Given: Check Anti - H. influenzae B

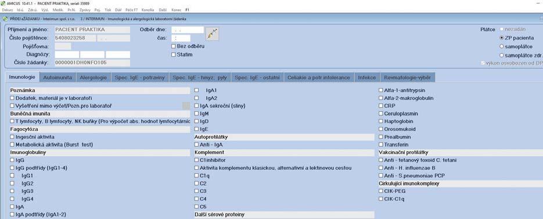Looking at the screenshot, I should coord(381,168).
